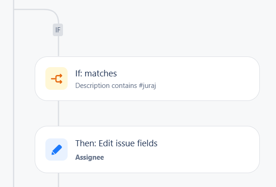Click the 'Then: Edit issue fields' title
276x187 pixels.
(x=116, y=143)
